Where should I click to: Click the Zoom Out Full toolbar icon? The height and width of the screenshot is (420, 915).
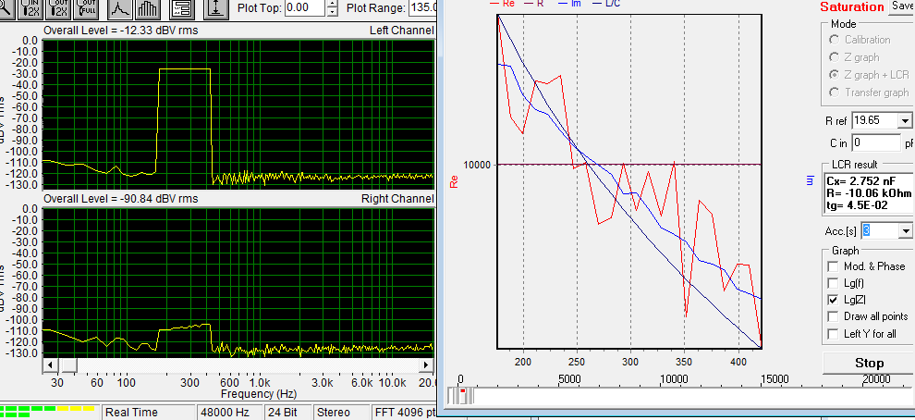pyautogui.click(x=86, y=8)
